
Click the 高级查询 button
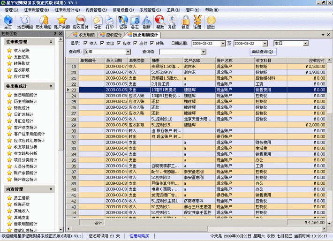262,52
